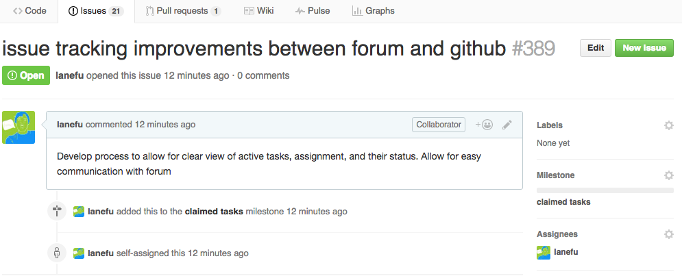Switch to the Code tab
This screenshot has width=682, height=276.
click(30, 11)
